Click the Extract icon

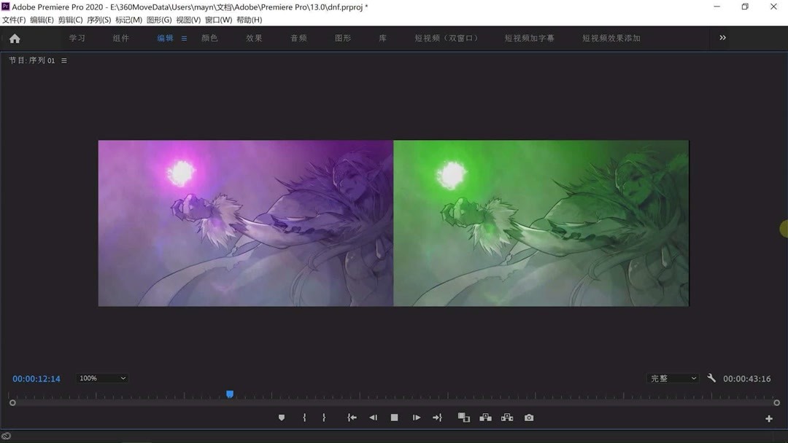(506, 417)
